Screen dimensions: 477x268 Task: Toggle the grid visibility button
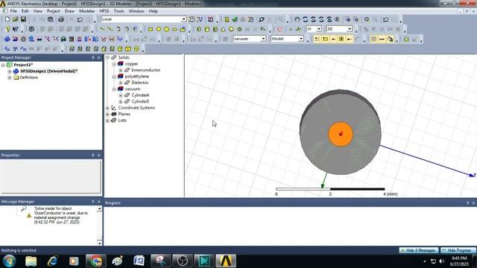click(x=374, y=39)
